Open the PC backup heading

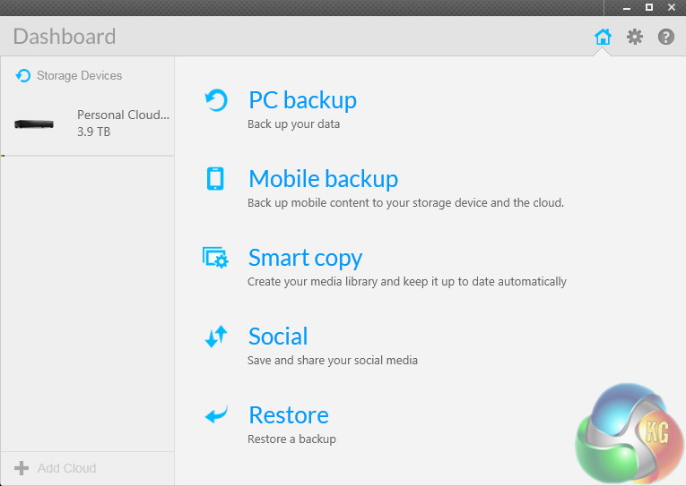point(302,100)
